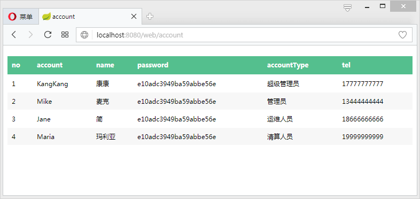Click the password hash in KangKang row
The width and height of the screenshot is (420, 199).
point(177,84)
